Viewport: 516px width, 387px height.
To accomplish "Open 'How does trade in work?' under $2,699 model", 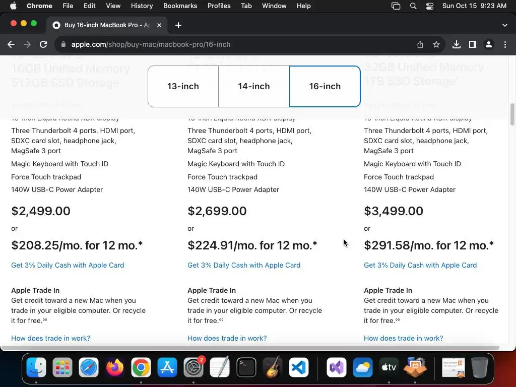I will pyautogui.click(x=227, y=338).
